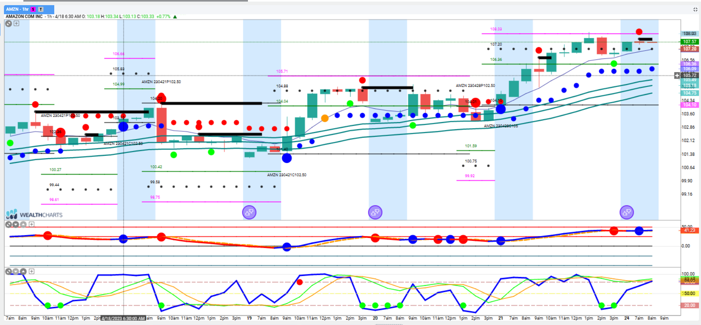This screenshot has width=701, height=325.
Task: Move the middle oscillator panel down
Action: point(16,225)
